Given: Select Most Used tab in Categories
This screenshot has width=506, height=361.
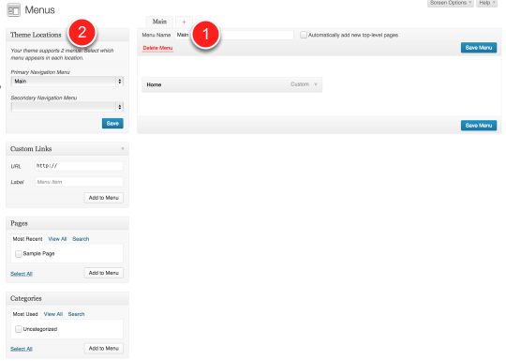Looking at the screenshot, I should click(25, 314).
